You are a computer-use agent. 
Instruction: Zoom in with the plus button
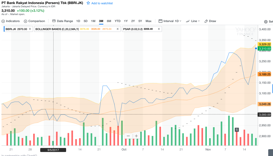[136, 136]
